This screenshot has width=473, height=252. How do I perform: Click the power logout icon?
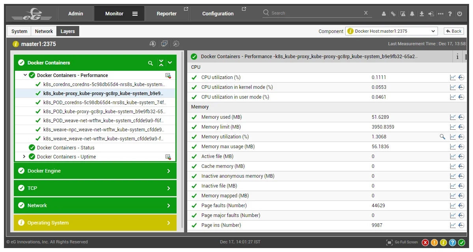pos(460,14)
